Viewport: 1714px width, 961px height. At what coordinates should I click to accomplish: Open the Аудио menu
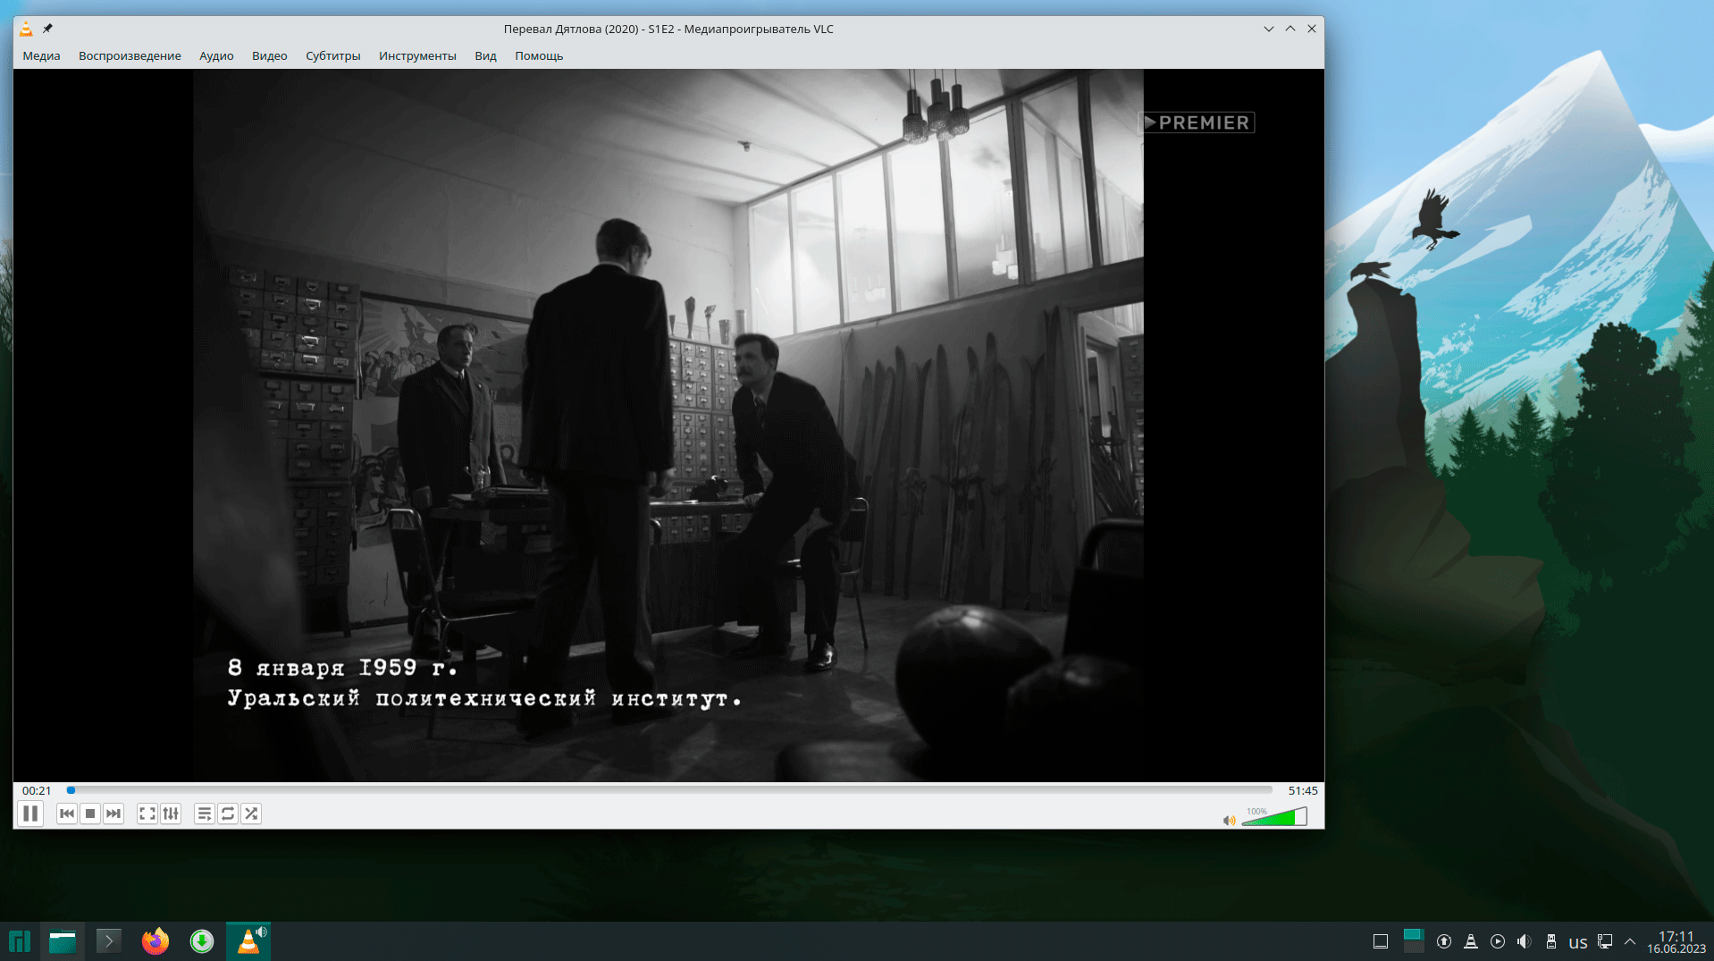[216, 55]
